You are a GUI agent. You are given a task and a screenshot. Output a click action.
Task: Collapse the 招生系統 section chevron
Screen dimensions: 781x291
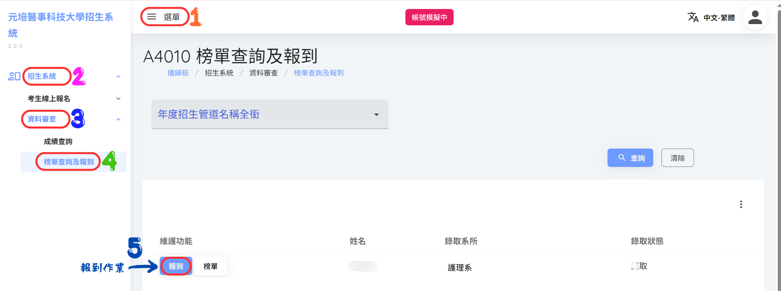118,76
